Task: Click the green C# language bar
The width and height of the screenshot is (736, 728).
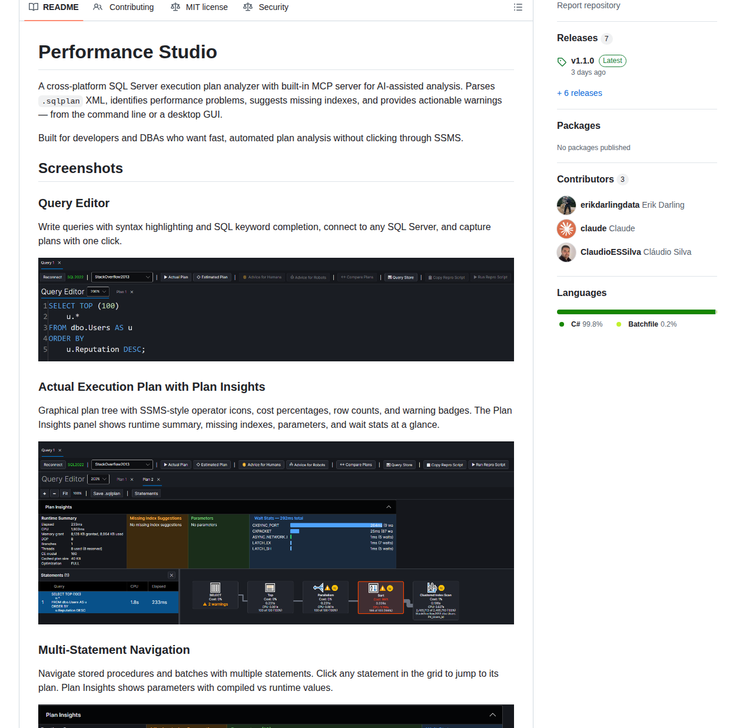Action: tap(636, 311)
